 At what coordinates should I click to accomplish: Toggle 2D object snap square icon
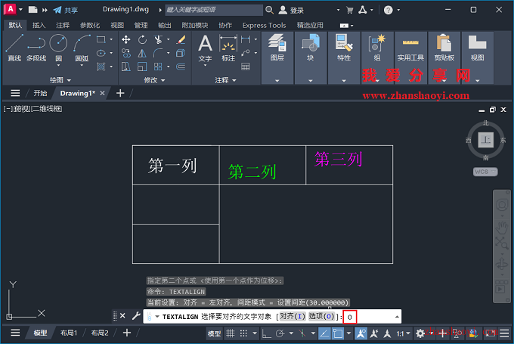click(x=338, y=333)
